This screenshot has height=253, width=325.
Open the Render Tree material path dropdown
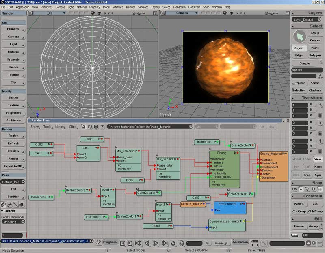pyautogui.click(x=150, y=127)
